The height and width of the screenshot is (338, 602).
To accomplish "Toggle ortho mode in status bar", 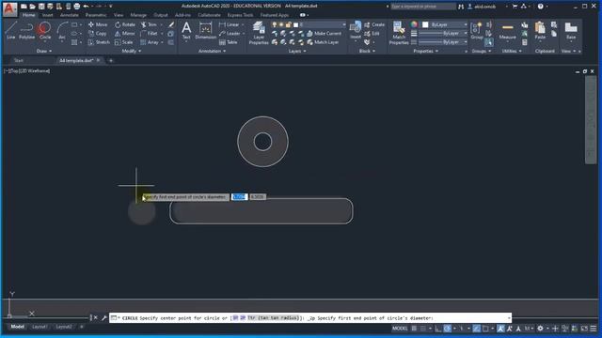I will click(x=438, y=329).
